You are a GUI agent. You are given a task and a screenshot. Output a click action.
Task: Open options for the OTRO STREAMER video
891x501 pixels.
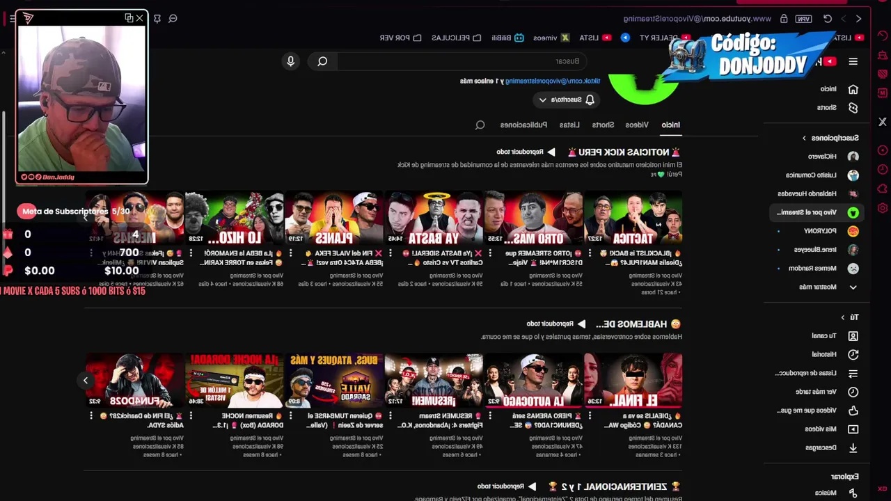click(489, 253)
